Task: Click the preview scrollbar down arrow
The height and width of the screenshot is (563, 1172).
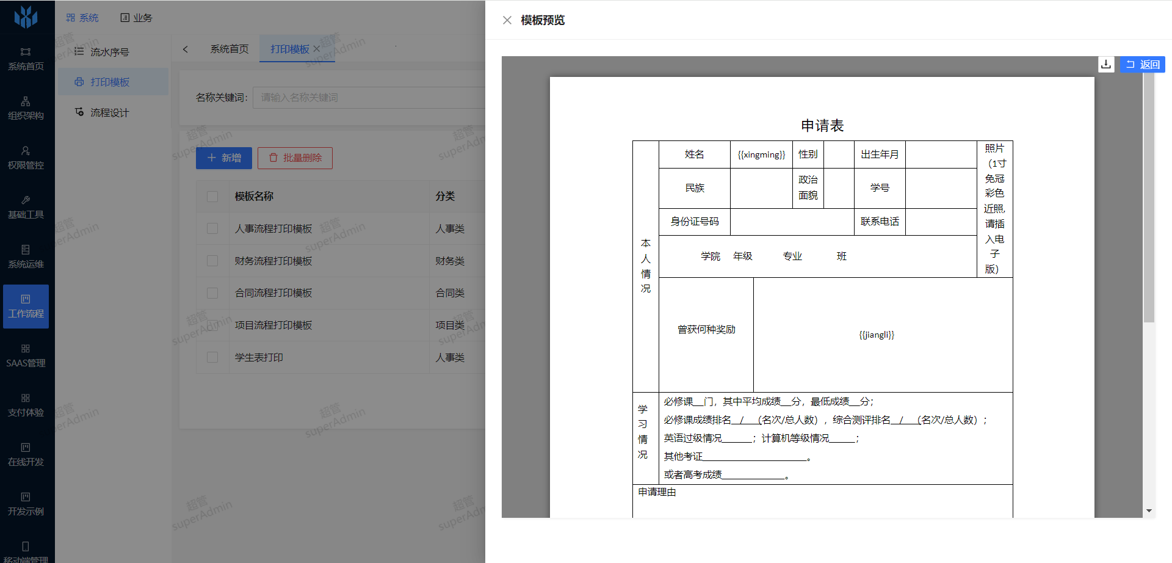Action: click(1149, 511)
